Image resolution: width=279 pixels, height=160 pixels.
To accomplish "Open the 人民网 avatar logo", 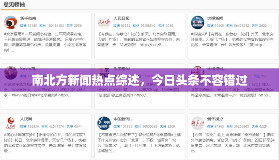I will pos(11,123).
